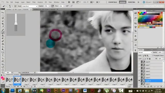Click the foreground pink color swatch

point(2,78)
